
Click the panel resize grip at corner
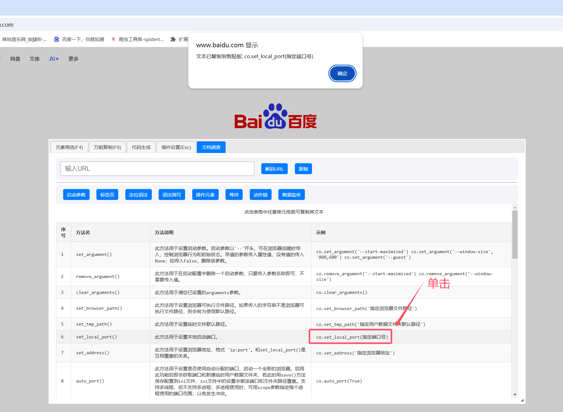[x=522, y=400]
